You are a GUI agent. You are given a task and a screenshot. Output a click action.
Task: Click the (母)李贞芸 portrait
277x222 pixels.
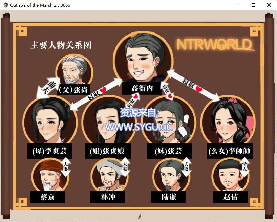pos(50,120)
